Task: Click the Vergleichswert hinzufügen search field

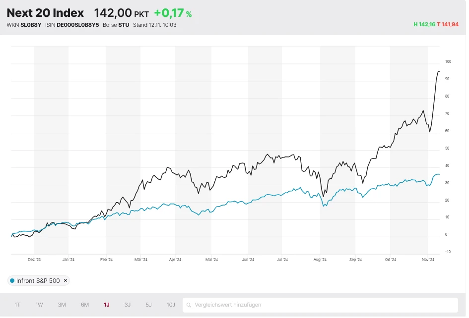Action: coord(248,305)
